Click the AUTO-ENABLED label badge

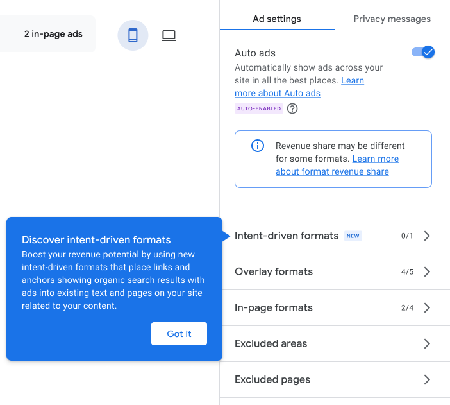259,108
